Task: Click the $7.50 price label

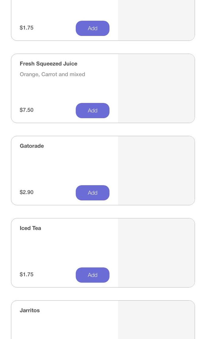Action: click(x=26, y=110)
